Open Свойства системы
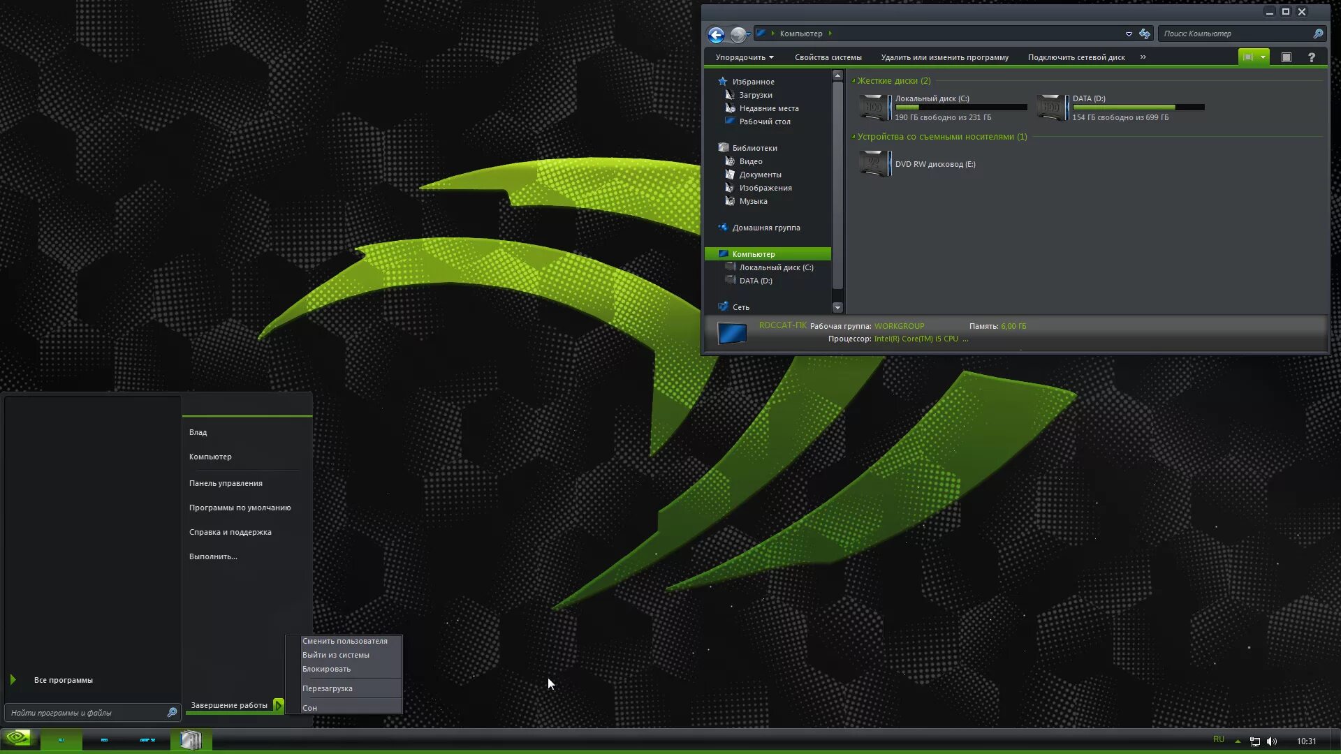This screenshot has width=1341, height=754. tap(828, 57)
